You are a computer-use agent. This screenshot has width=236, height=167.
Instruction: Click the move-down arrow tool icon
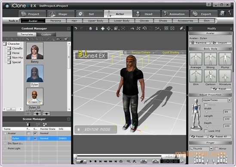click(x=97, y=28)
